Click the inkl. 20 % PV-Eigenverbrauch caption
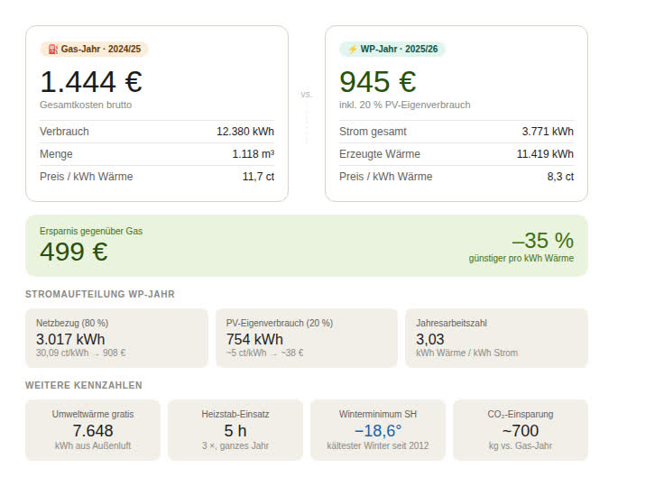 pyautogui.click(x=405, y=105)
